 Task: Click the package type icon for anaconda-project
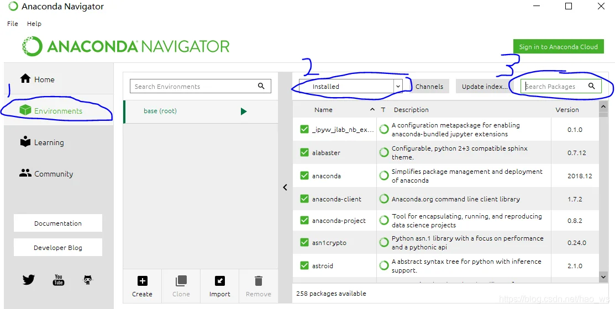click(384, 221)
